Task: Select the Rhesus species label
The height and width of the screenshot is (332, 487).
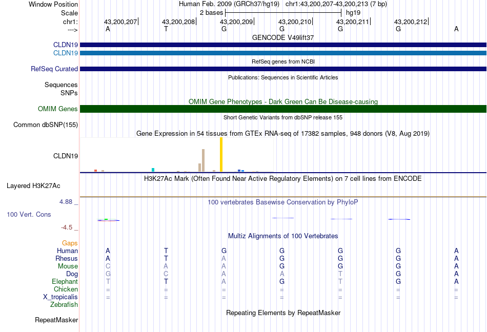Action: click(x=67, y=258)
